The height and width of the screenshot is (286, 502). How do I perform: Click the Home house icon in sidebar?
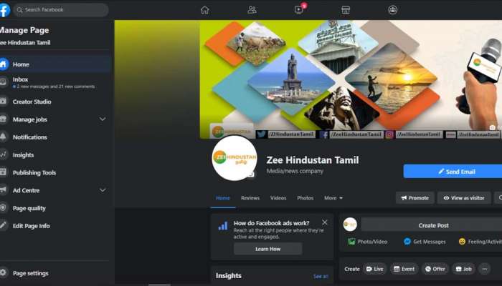3,64
